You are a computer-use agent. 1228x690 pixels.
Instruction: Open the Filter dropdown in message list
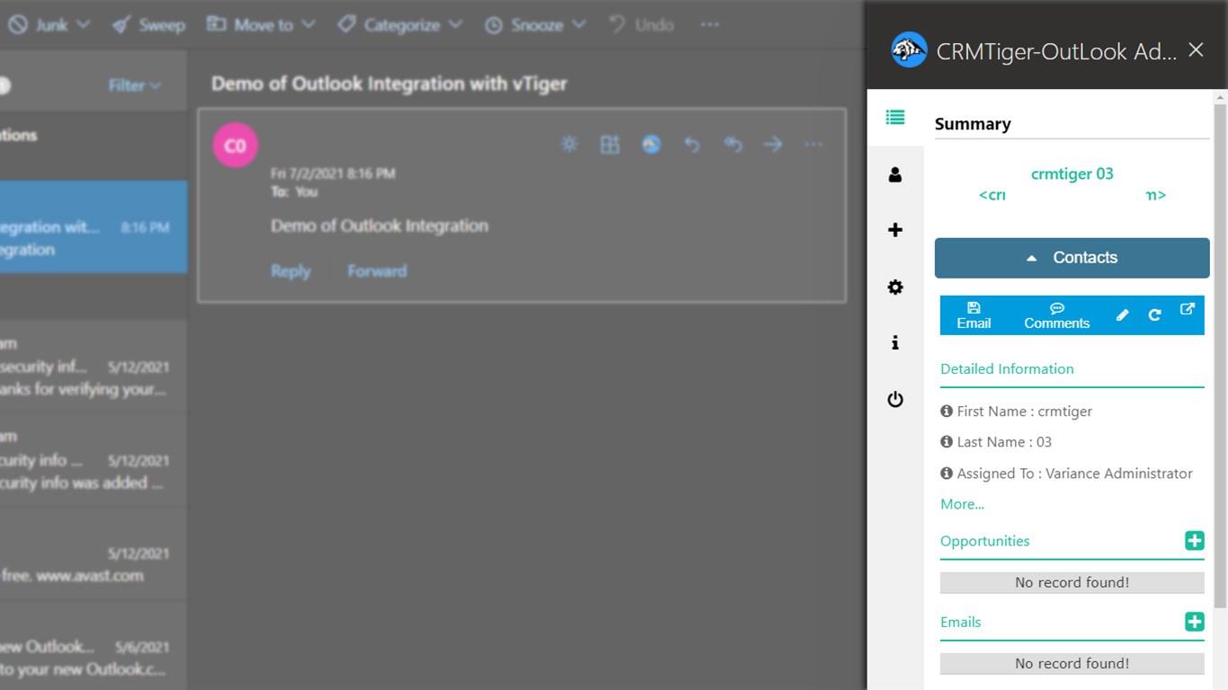pos(135,85)
